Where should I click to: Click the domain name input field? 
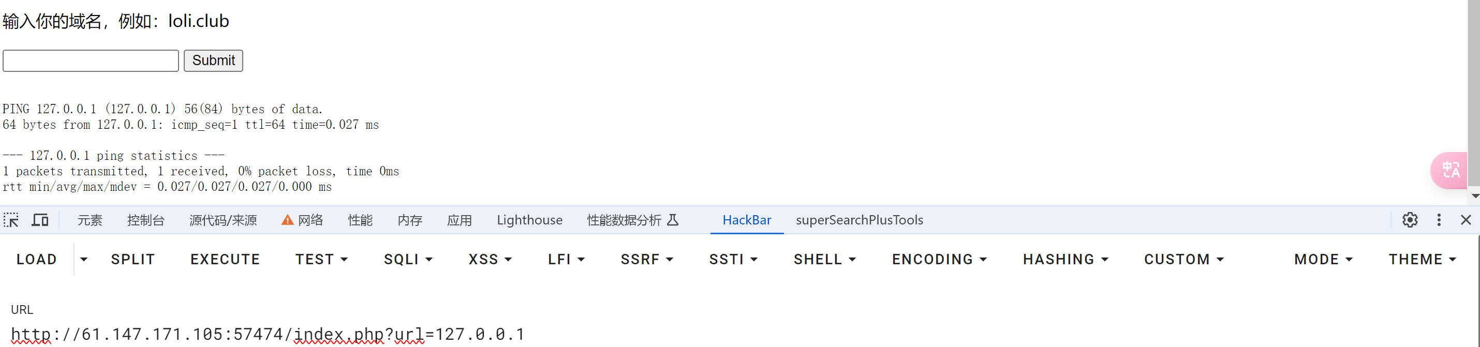91,61
